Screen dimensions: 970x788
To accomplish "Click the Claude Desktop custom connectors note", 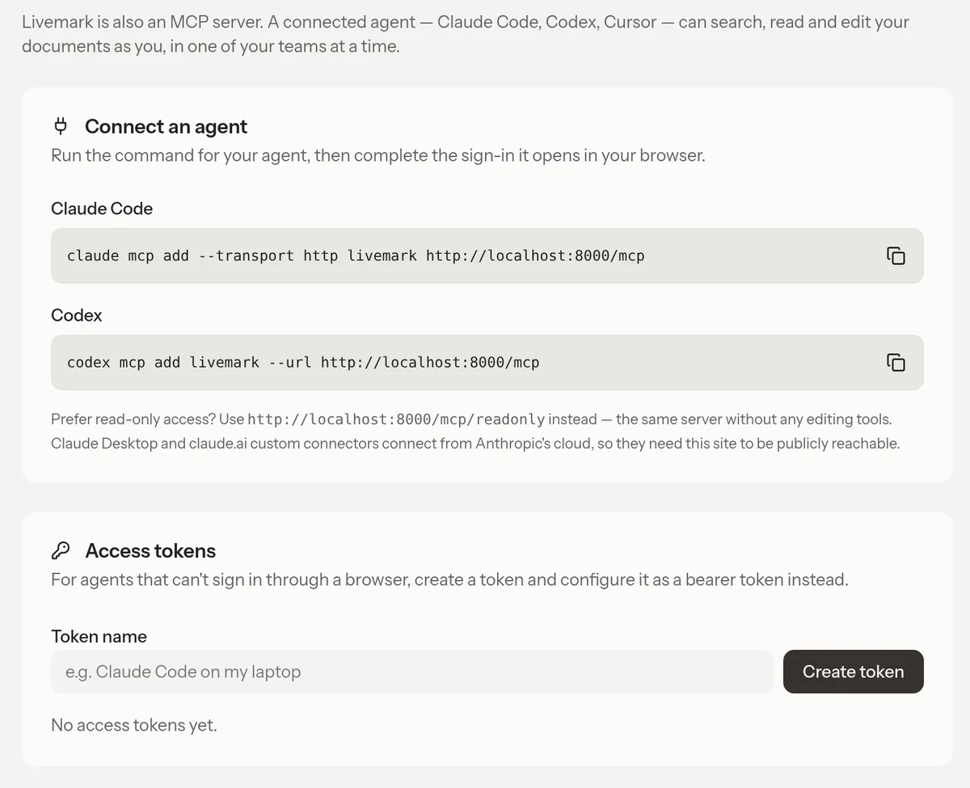I will click(x=475, y=443).
